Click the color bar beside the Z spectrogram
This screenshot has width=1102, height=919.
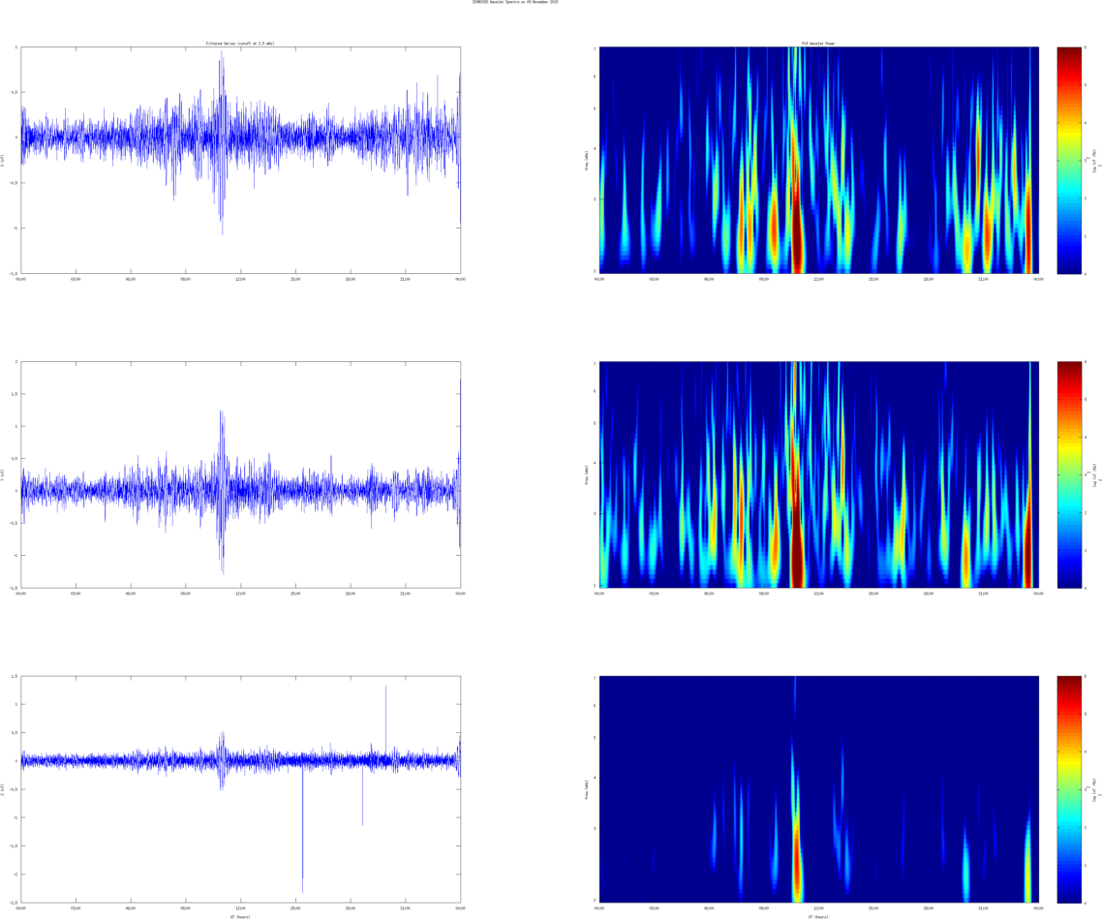(1069, 790)
